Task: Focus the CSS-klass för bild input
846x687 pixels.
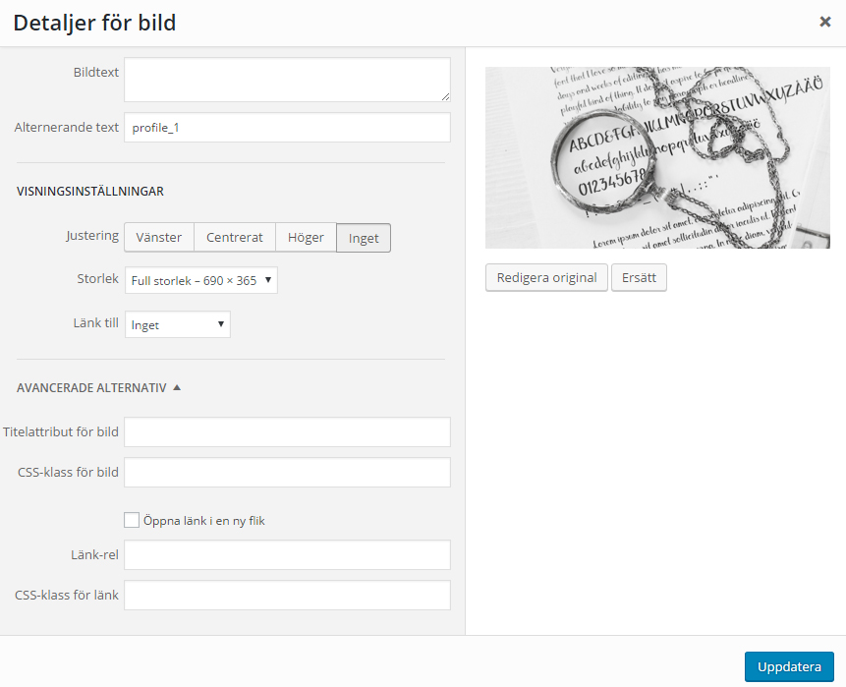Action: pyautogui.click(x=287, y=472)
